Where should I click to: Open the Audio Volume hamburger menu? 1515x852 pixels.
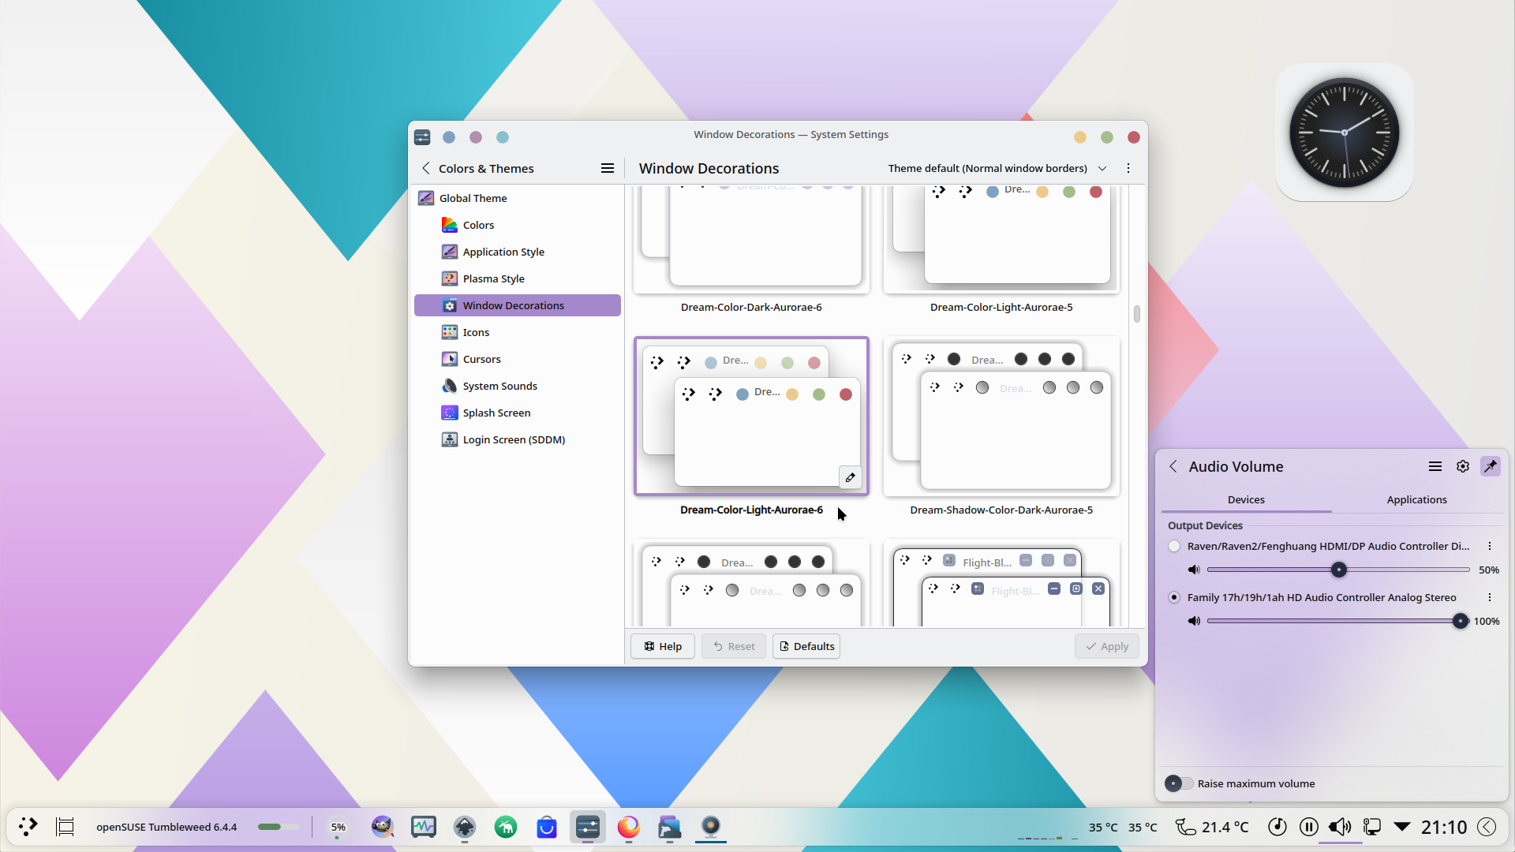click(1435, 466)
